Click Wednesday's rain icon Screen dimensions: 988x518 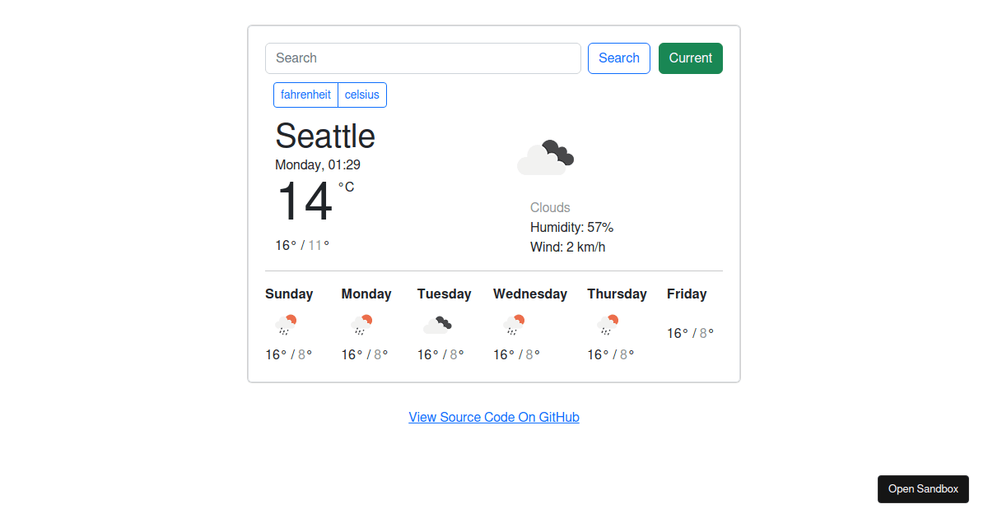point(514,324)
